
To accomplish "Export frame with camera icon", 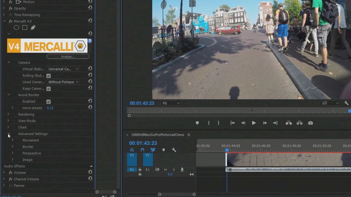I will tap(311, 123).
